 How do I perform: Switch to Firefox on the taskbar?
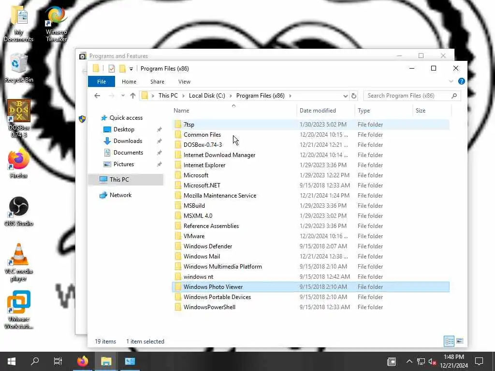(x=82, y=361)
